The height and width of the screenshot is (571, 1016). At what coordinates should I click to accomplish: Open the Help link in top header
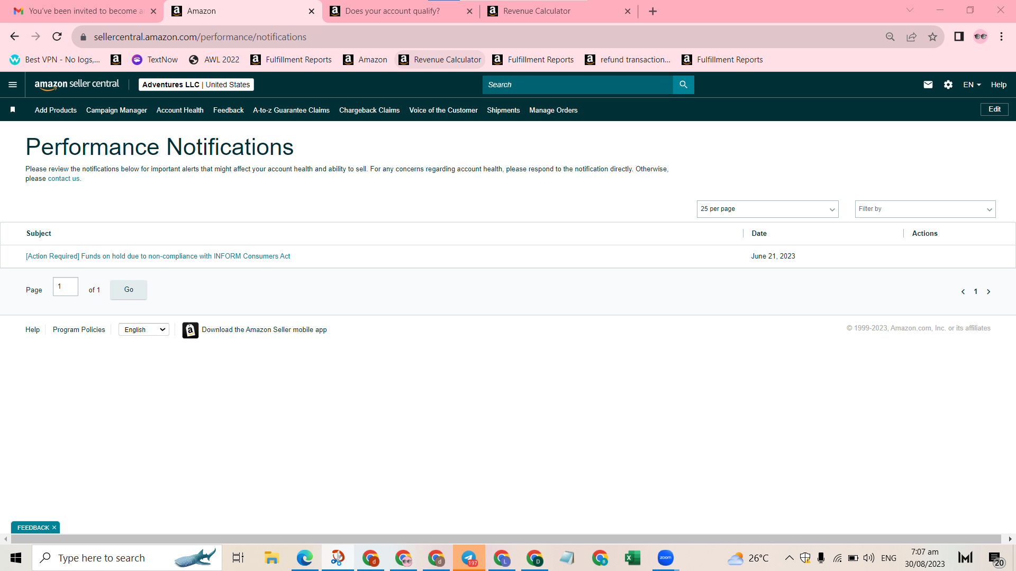pyautogui.click(x=999, y=85)
